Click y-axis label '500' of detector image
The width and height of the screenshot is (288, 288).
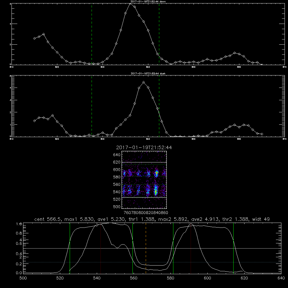pyautogui.click(x=117, y=206)
